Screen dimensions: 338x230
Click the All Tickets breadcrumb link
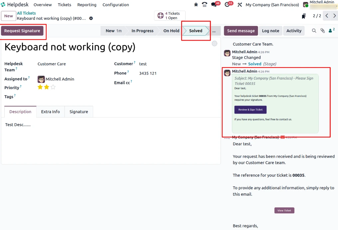[x=26, y=13]
